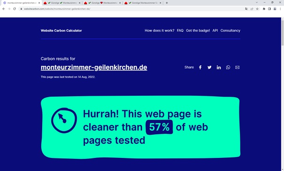
Task: Share results by email
Action: pyautogui.click(x=237, y=67)
